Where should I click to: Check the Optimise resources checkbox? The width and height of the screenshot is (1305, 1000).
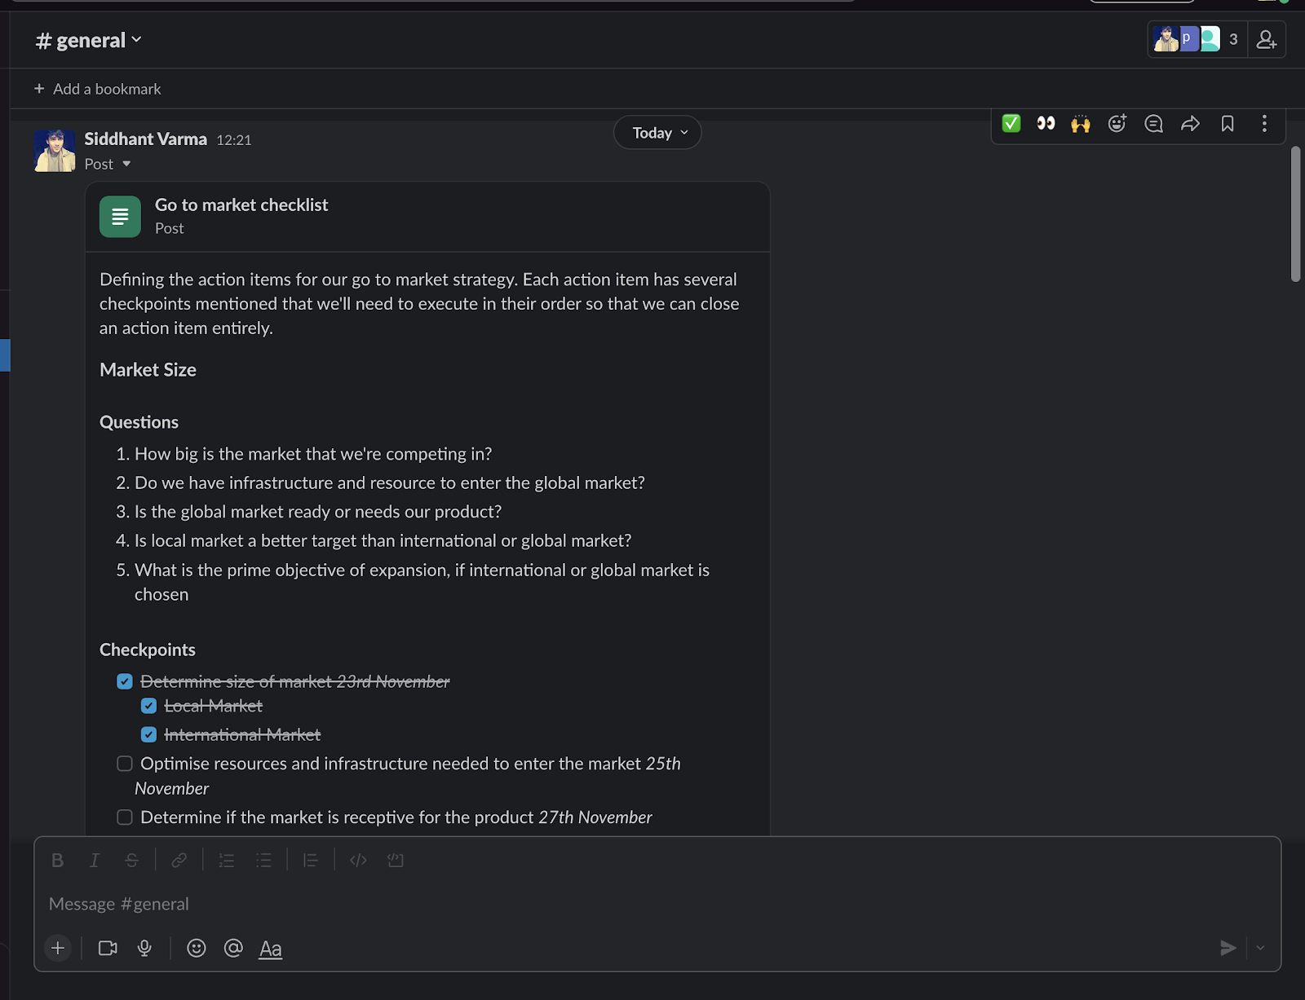click(124, 764)
